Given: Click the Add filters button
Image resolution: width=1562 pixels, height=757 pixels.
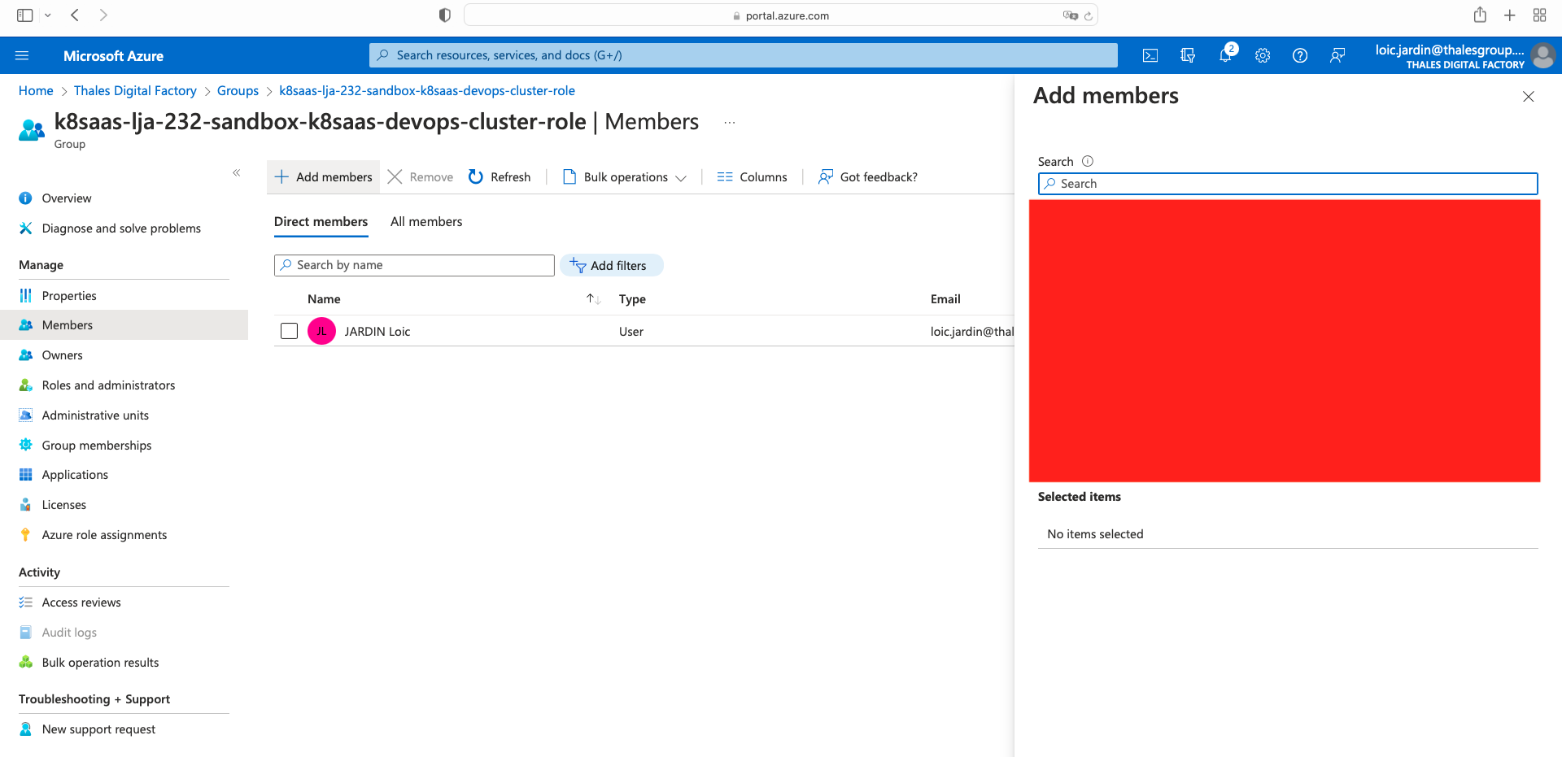Looking at the screenshot, I should click(x=611, y=265).
